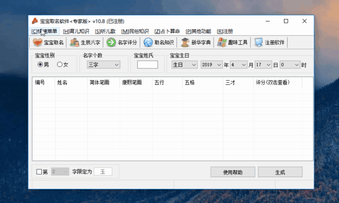This screenshot has width=339, height=203.
Task: Maximize the 宝宝取名软件 window
Action: tap(286, 21)
